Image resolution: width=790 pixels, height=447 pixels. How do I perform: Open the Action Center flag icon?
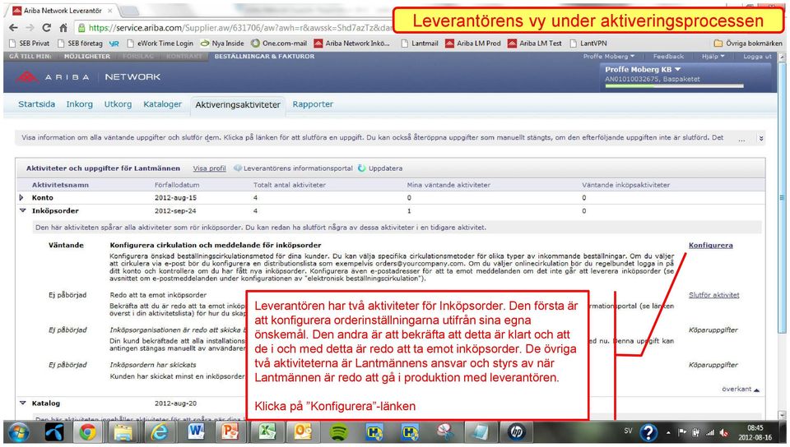tap(682, 432)
